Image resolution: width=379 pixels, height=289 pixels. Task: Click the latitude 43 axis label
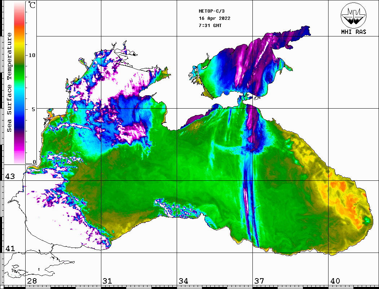point(10,176)
